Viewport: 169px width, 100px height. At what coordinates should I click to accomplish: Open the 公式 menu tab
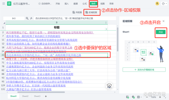(84, 4)
